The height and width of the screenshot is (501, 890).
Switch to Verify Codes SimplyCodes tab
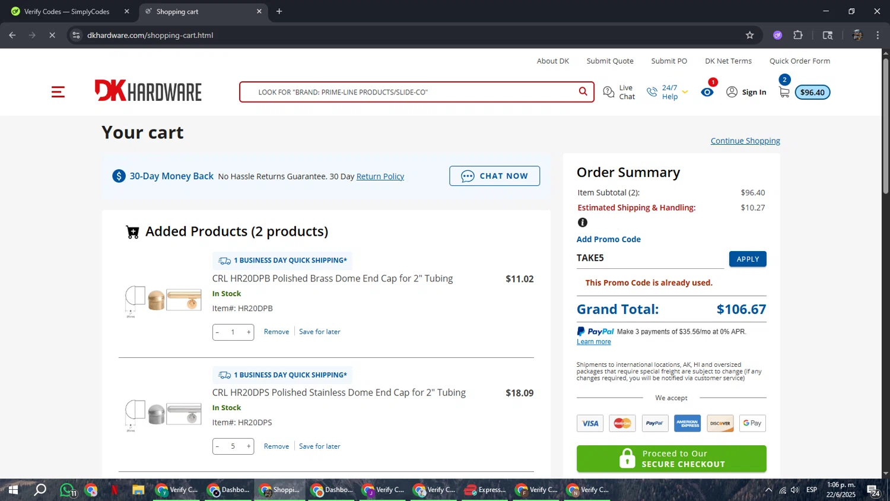[x=67, y=11]
